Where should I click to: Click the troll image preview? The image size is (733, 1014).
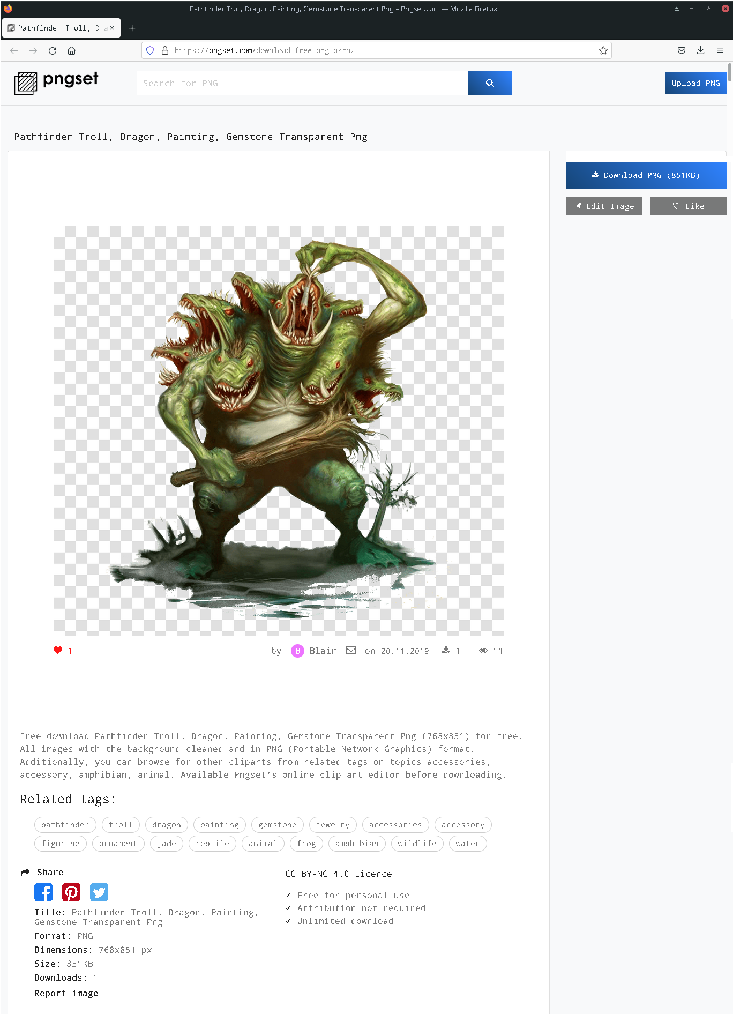coord(279,431)
